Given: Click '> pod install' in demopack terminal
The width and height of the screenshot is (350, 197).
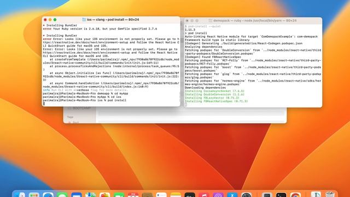Looking at the screenshot, I should (x=196, y=33).
